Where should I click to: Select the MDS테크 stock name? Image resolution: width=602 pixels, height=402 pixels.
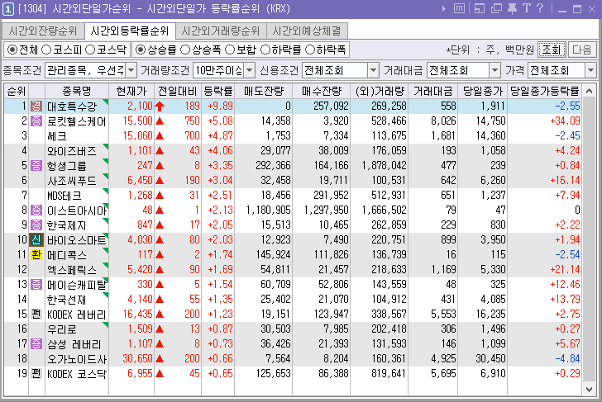[x=64, y=196]
